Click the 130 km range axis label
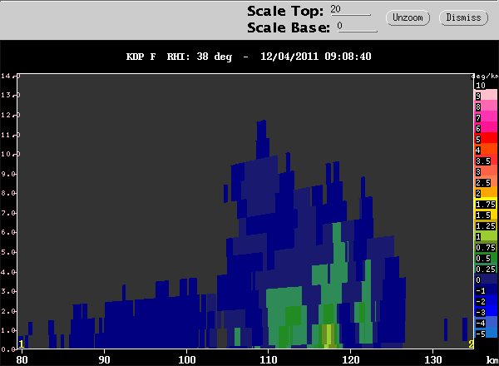Image resolution: width=499 pixels, height=366 pixels. (x=433, y=359)
